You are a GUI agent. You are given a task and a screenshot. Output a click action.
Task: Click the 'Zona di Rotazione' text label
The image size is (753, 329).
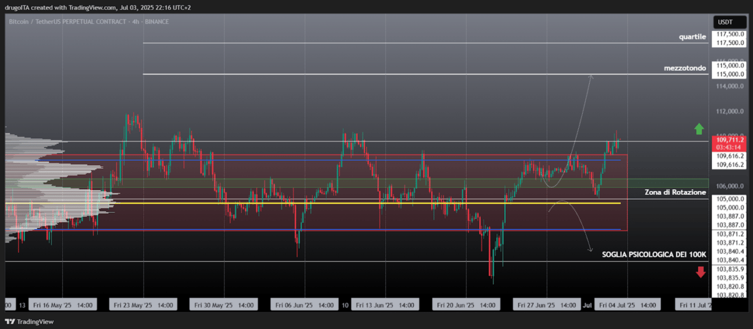click(x=675, y=192)
